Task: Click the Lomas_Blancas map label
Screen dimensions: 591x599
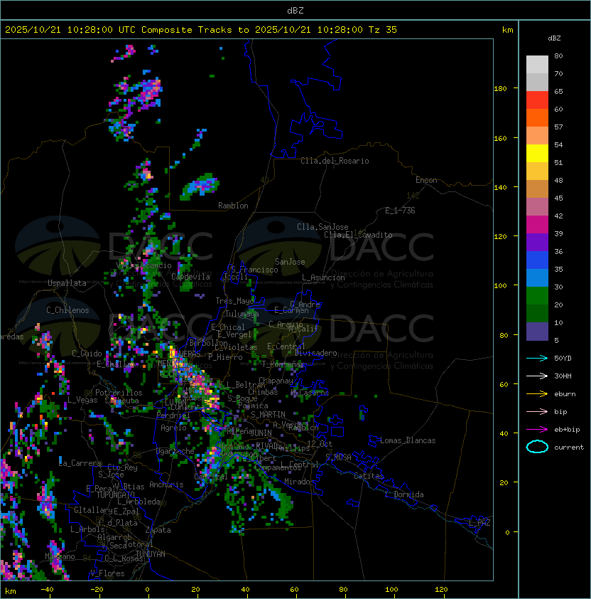Action: [x=408, y=440]
